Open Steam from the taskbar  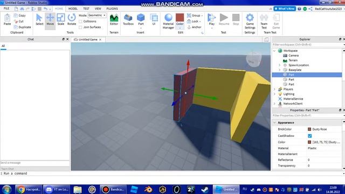pos(205,189)
